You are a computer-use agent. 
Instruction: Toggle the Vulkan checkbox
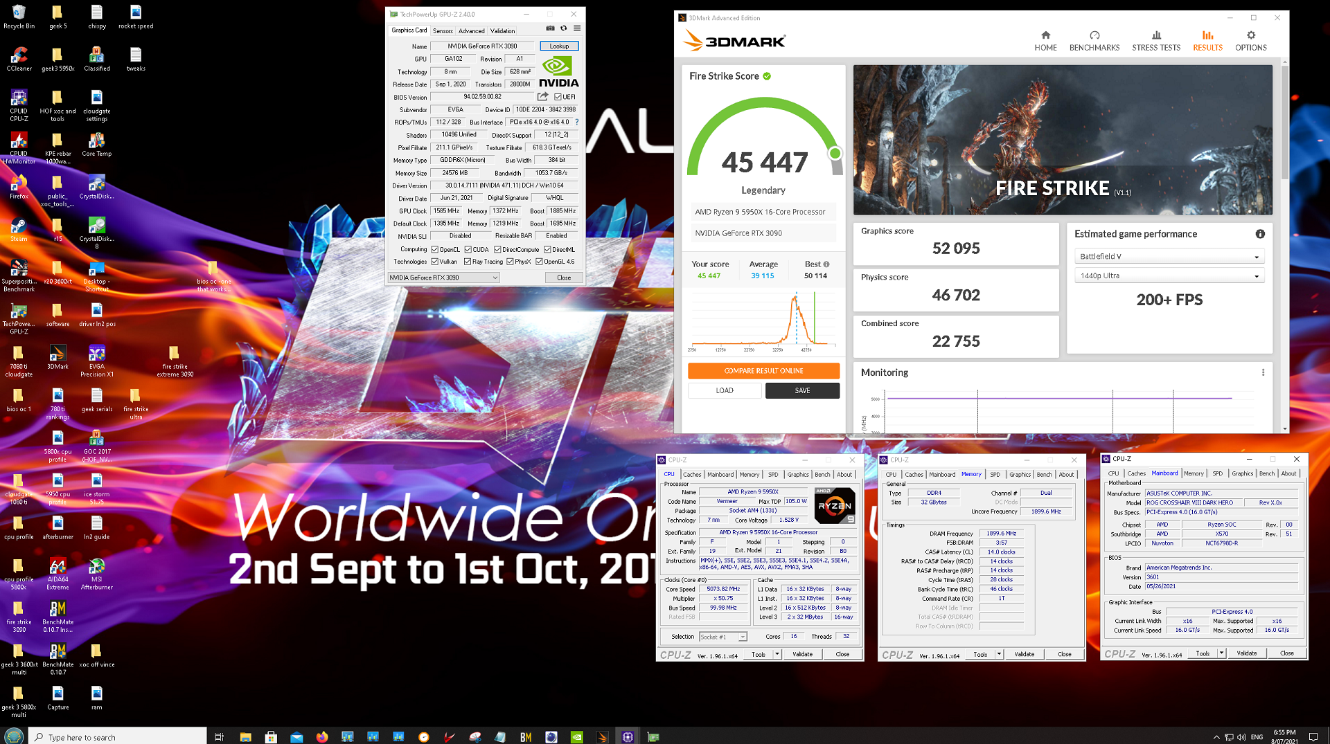tap(435, 262)
